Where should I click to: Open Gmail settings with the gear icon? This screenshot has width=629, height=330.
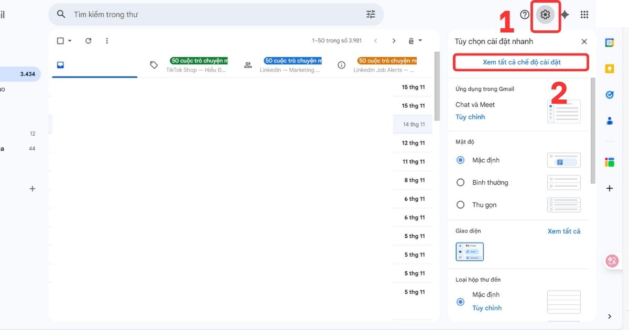(545, 14)
